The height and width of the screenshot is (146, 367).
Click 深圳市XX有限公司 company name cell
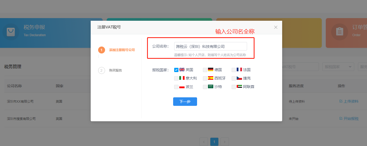click(x=20, y=102)
